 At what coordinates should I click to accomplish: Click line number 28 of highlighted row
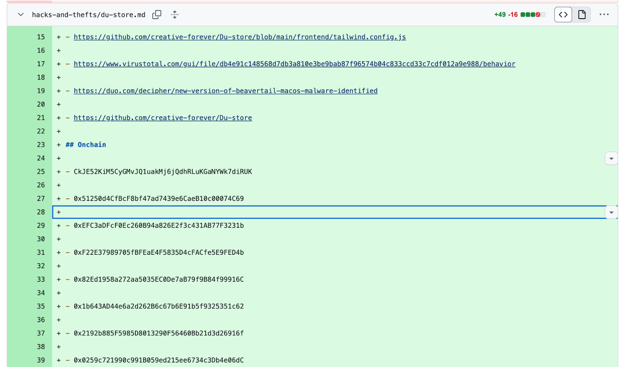click(41, 212)
